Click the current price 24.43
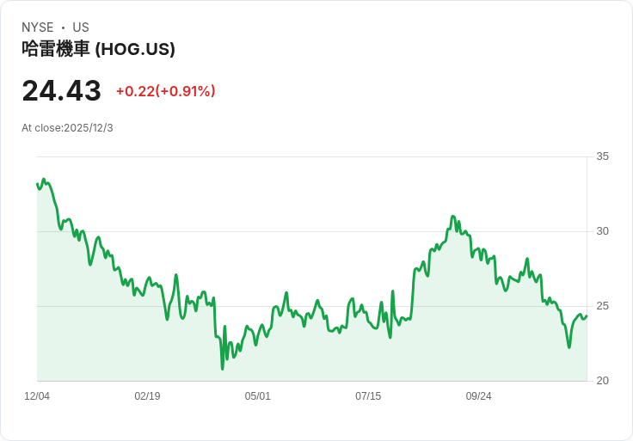 coord(61,91)
